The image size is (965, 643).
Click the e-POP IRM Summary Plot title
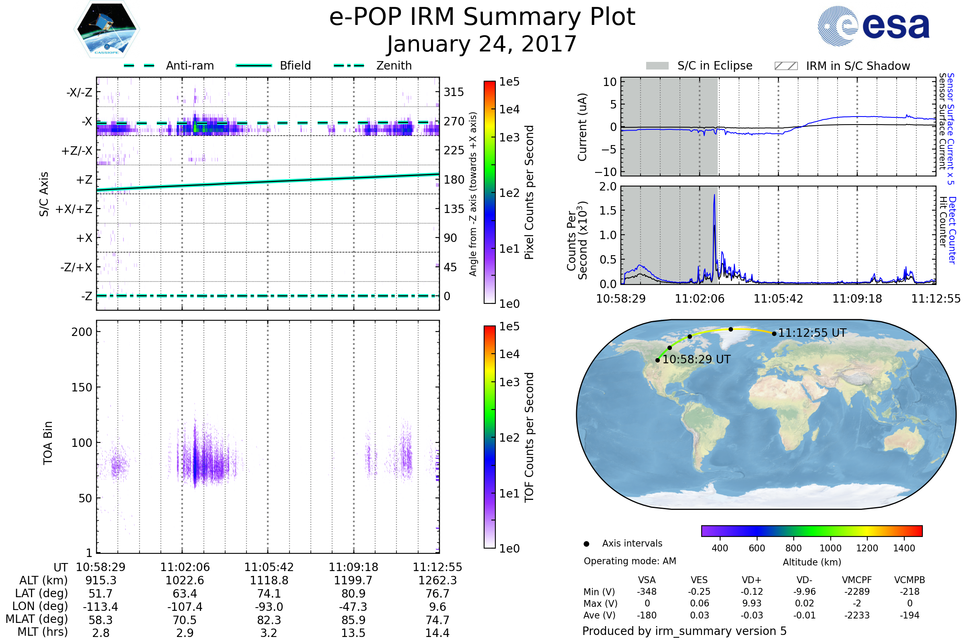(482, 17)
